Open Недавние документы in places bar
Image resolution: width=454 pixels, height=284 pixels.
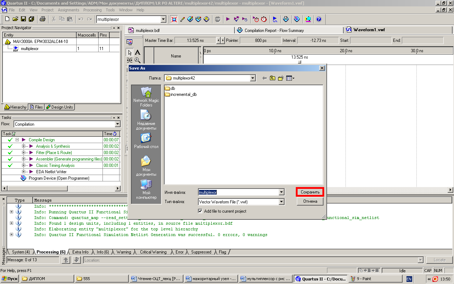(146, 120)
